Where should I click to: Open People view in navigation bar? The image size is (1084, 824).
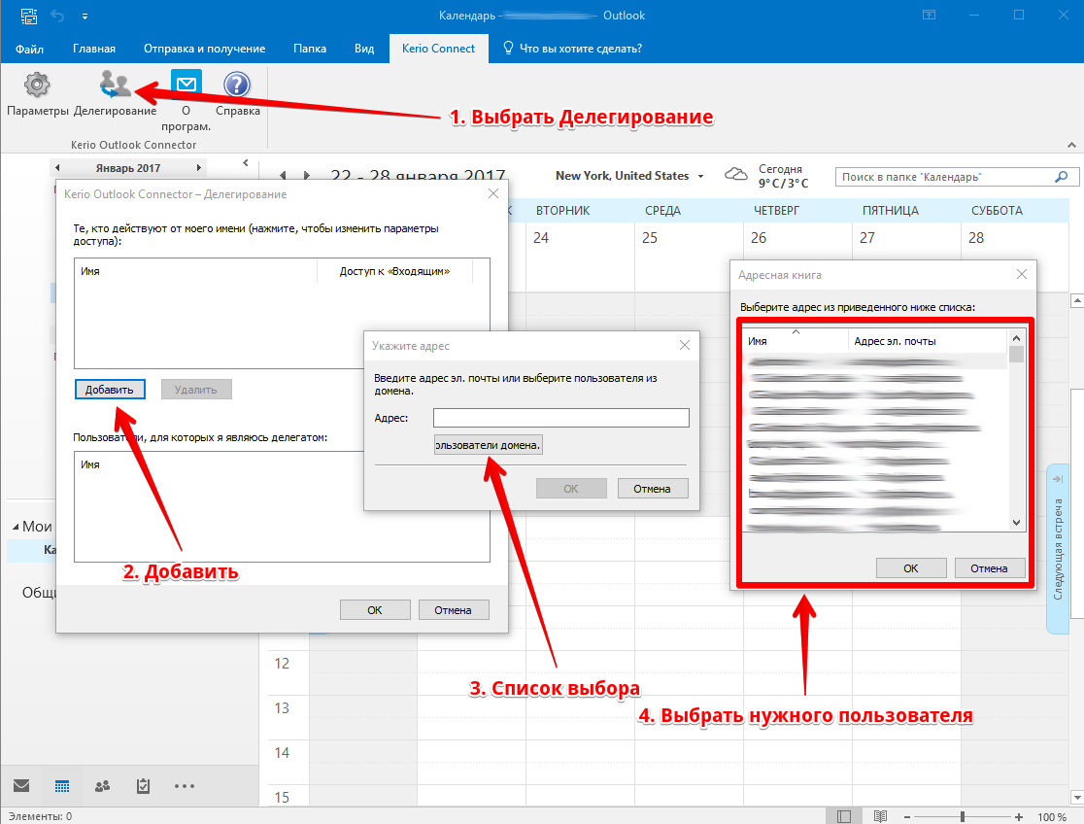point(102,785)
